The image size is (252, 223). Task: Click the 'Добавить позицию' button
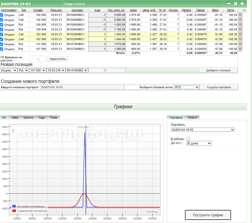[x=218, y=70]
